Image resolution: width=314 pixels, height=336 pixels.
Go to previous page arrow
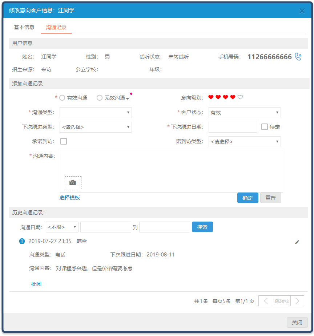pyautogui.click(x=265, y=301)
